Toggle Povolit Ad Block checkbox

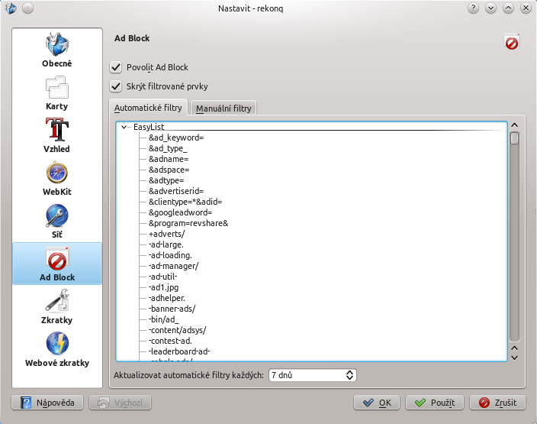pos(116,67)
